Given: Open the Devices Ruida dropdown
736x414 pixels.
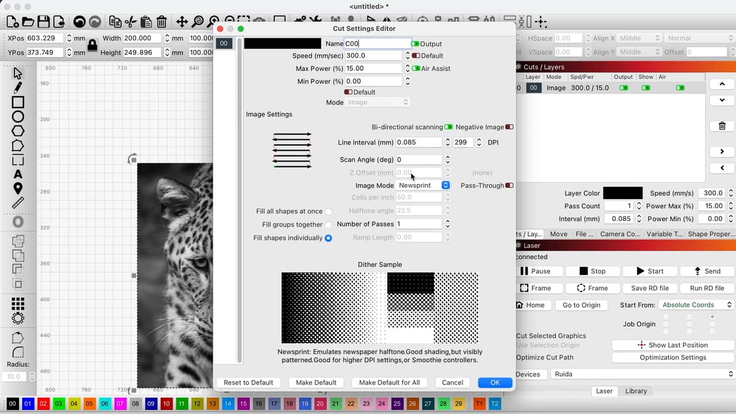Looking at the screenshot, I should [x=642, y=374].
